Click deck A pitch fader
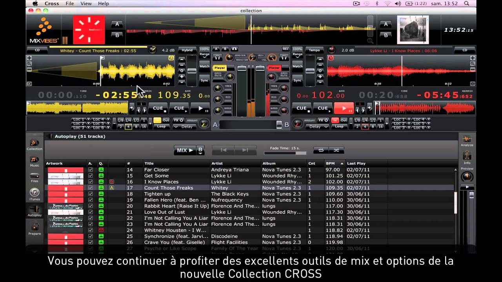 point(192,71)
